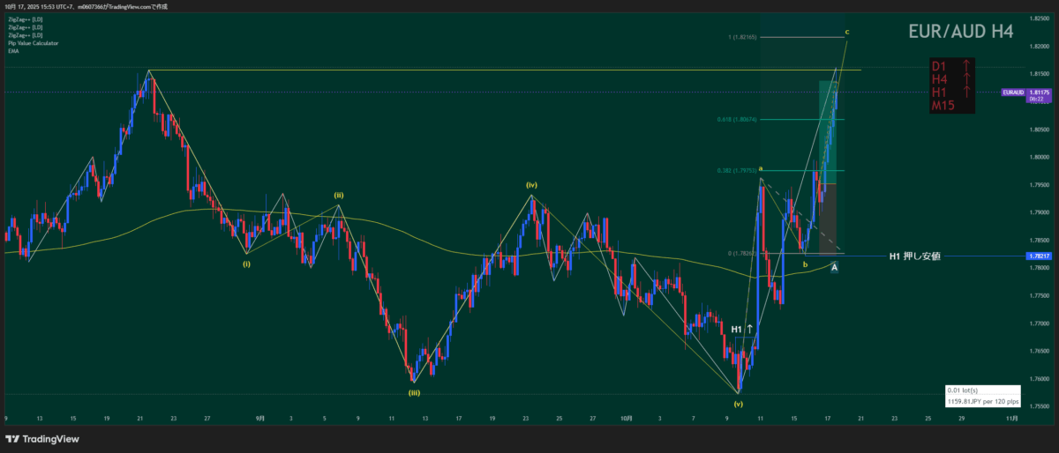Click the wave (v) label at the bottom
The width and height of the screenshot is (1059, 453).
tap(738, 404)
